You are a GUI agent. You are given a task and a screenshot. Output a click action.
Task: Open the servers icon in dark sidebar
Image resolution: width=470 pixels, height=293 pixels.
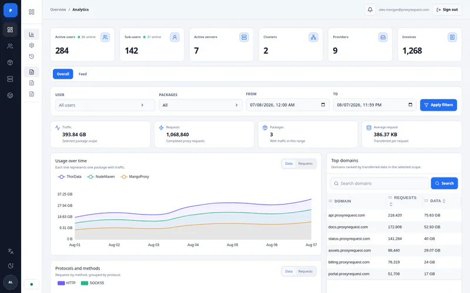point(10,79)
